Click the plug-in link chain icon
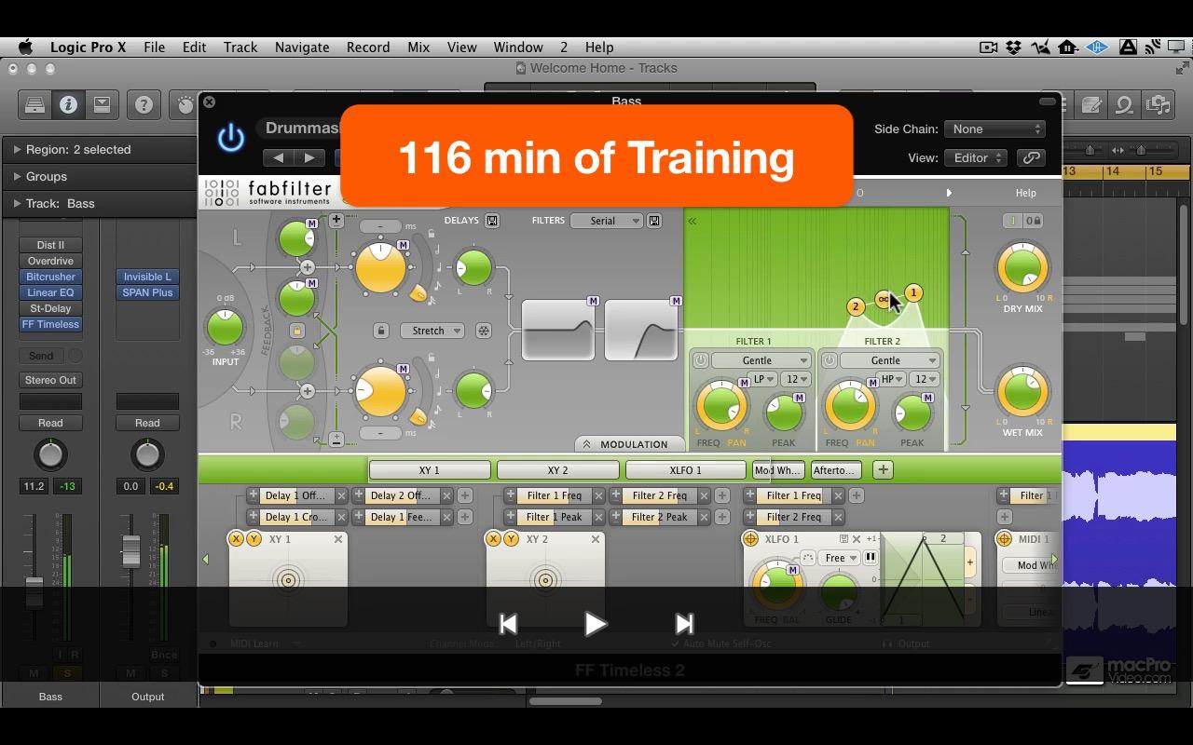The image size is (1193, 745). [1031, 158]
